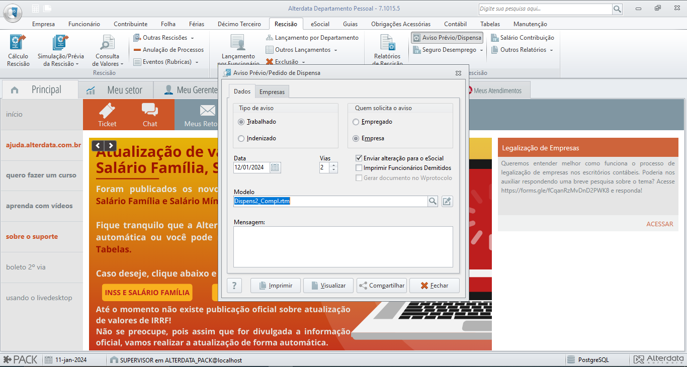The height and width of the screenshot is (367, 687).
Task: Open the ajuda.alterdata.com.br link
Action: click(x=43, y=145)
